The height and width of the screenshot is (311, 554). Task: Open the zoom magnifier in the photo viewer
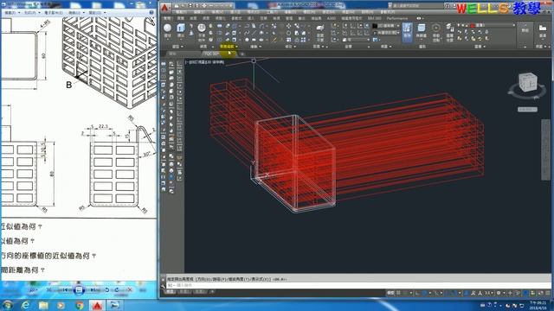pos(33,290)
